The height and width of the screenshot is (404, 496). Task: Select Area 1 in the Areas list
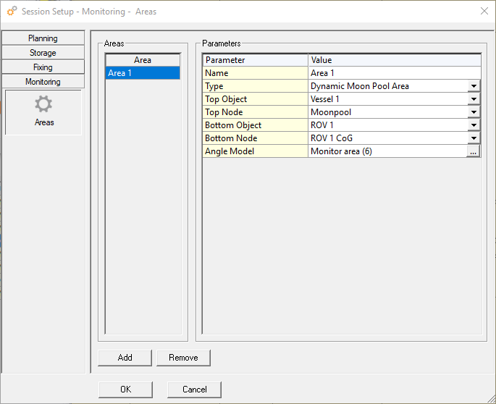pyautogui.click(x=142, y=73)
